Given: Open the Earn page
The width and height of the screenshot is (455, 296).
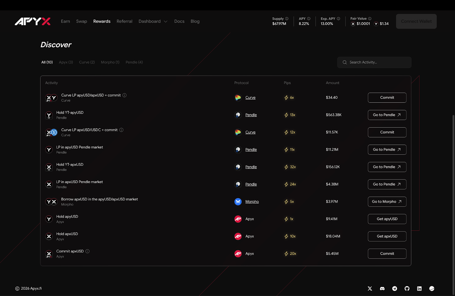Looking at the screenshot, I should [65, 21].
